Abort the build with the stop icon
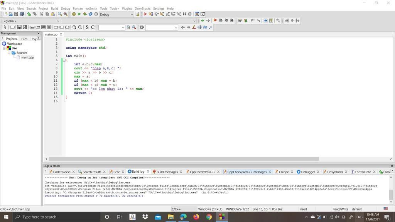Screen dimensions: 395x222 [x=96, y=14]
